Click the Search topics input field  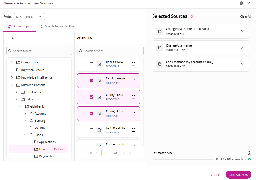tap(39, 51)
